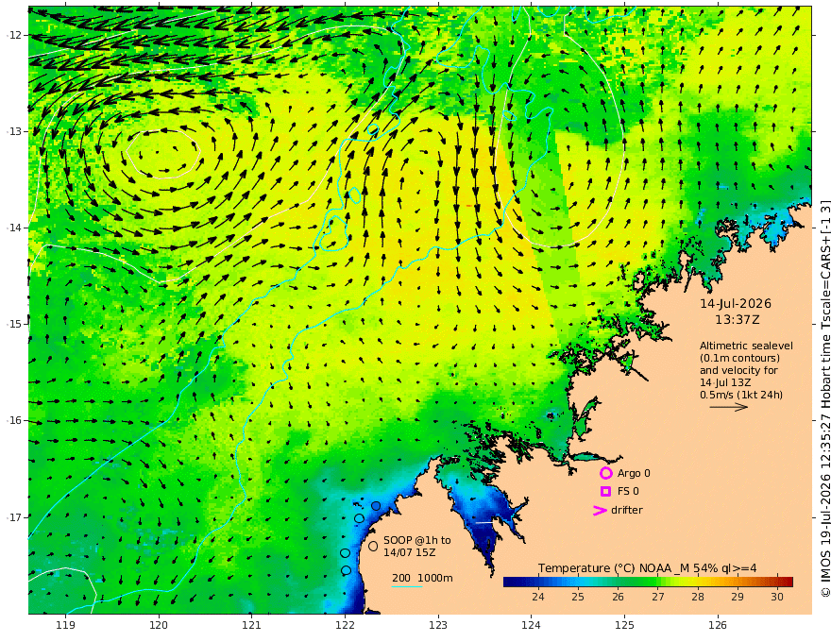This screenshot has height=642, width=831.
Task: Click colorbar tick label '24'
Action: tap(538, 597)
